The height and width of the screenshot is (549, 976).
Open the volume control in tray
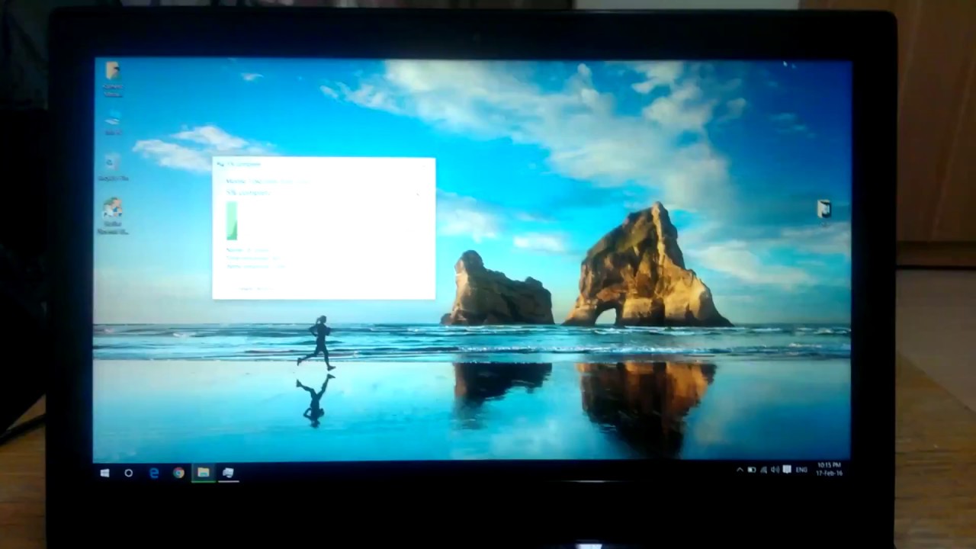[x=775, y=470]
